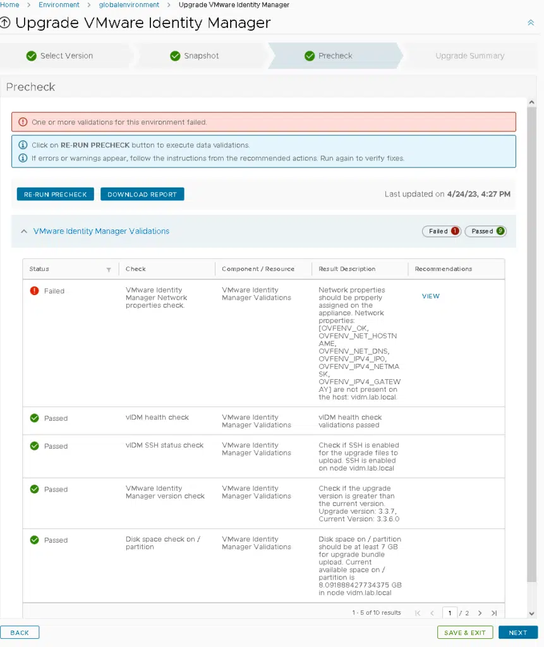Image resolution: width=544 pixels, height=647 pixels.
Task: Click Environment breadcrumb link
Action: (x=59, y=4)
